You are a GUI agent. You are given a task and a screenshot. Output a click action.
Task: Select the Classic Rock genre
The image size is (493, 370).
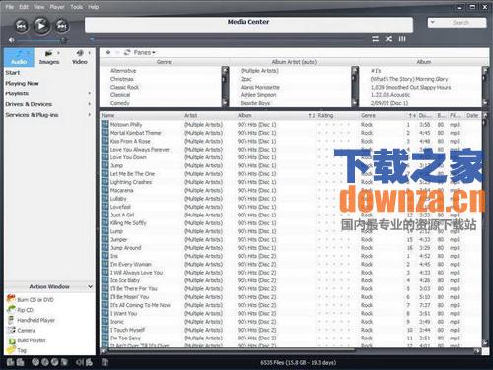click(124, 87)
